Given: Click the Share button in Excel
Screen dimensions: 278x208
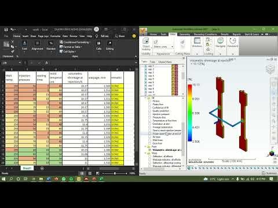Looking at the screenshot, I should pyautogui.click(x=120, y=36).
